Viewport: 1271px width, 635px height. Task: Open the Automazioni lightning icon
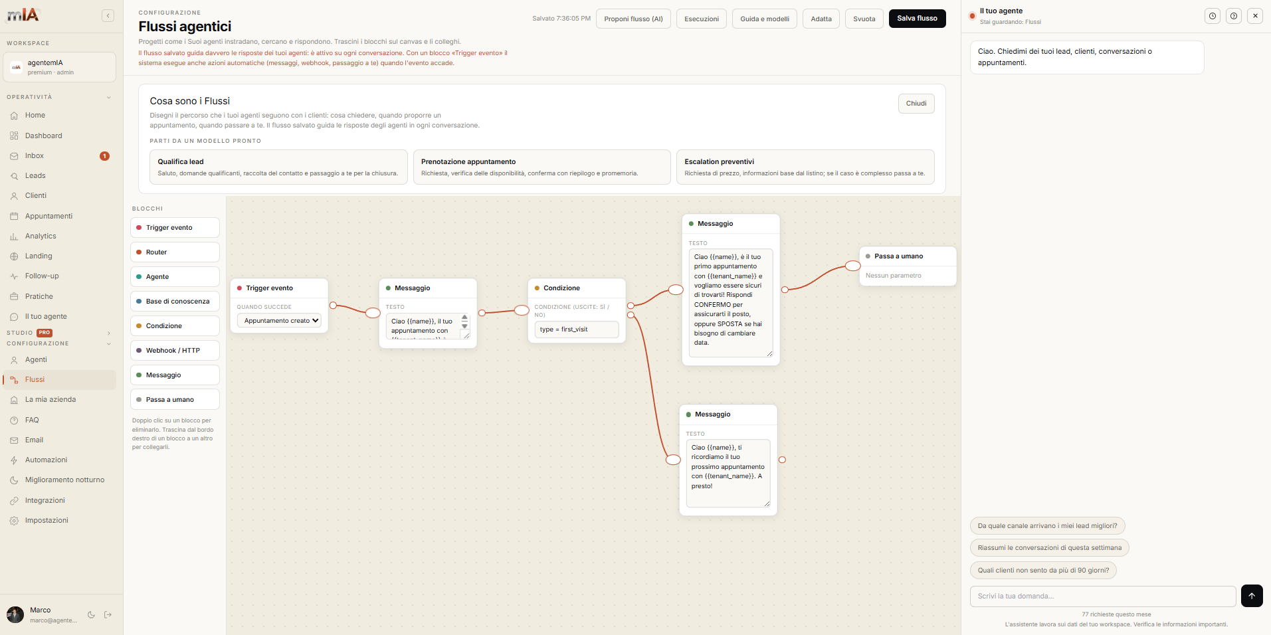[14, 460]
